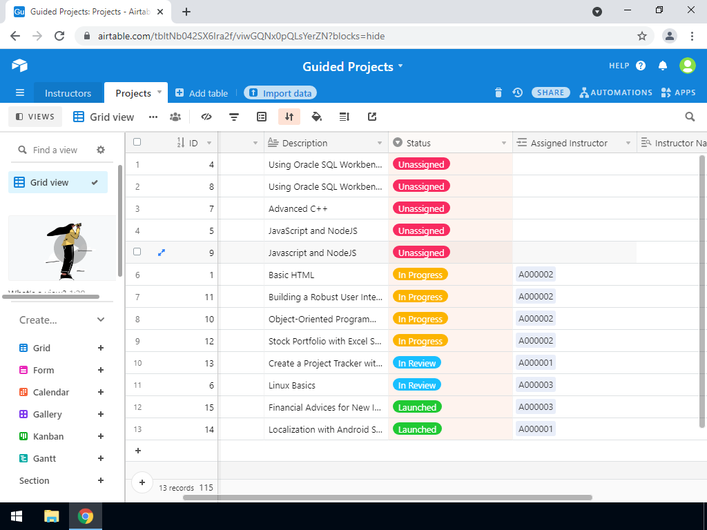Screen dimensions: 707x530
Task: Open the trash icon in header
Action: pos(498,93)
